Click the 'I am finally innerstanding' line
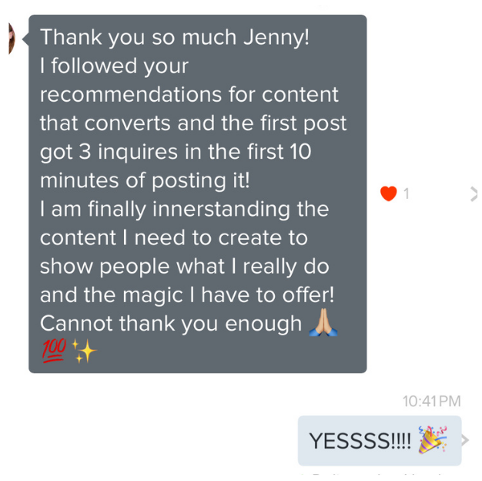The height and width of the screenshot is (481, 482). point(185,209)
